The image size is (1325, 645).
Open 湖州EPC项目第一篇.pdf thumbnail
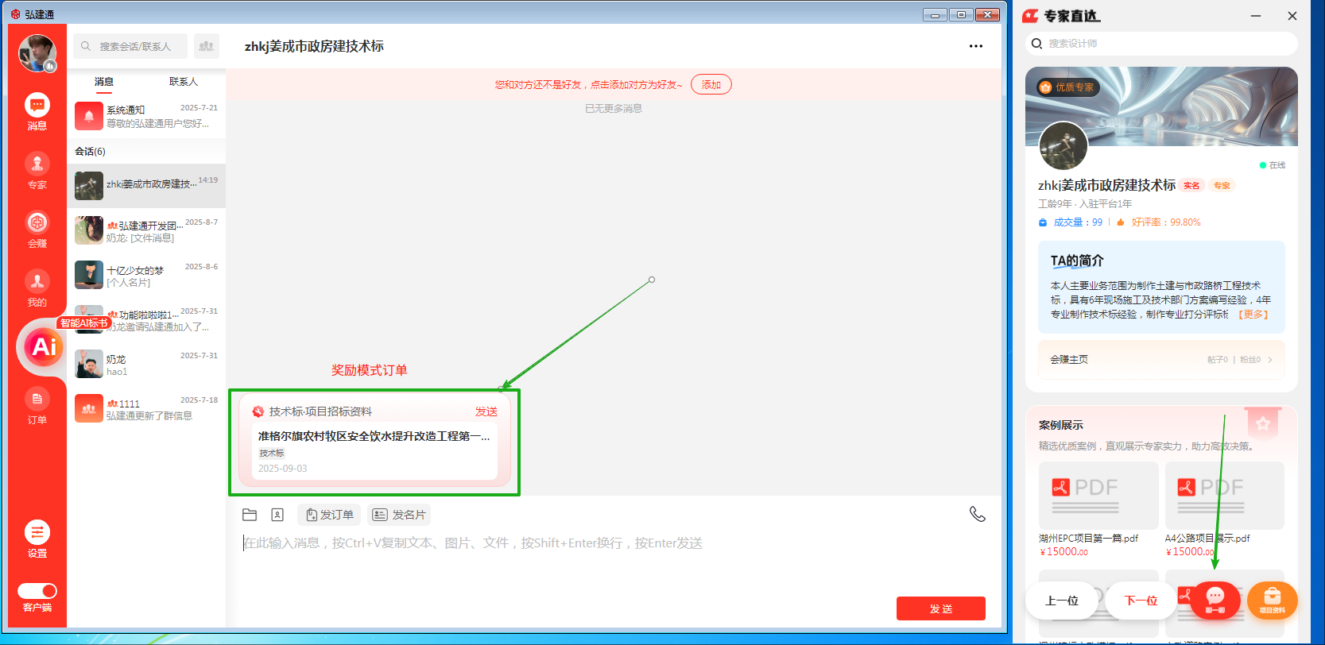(x=1098, y=496)
